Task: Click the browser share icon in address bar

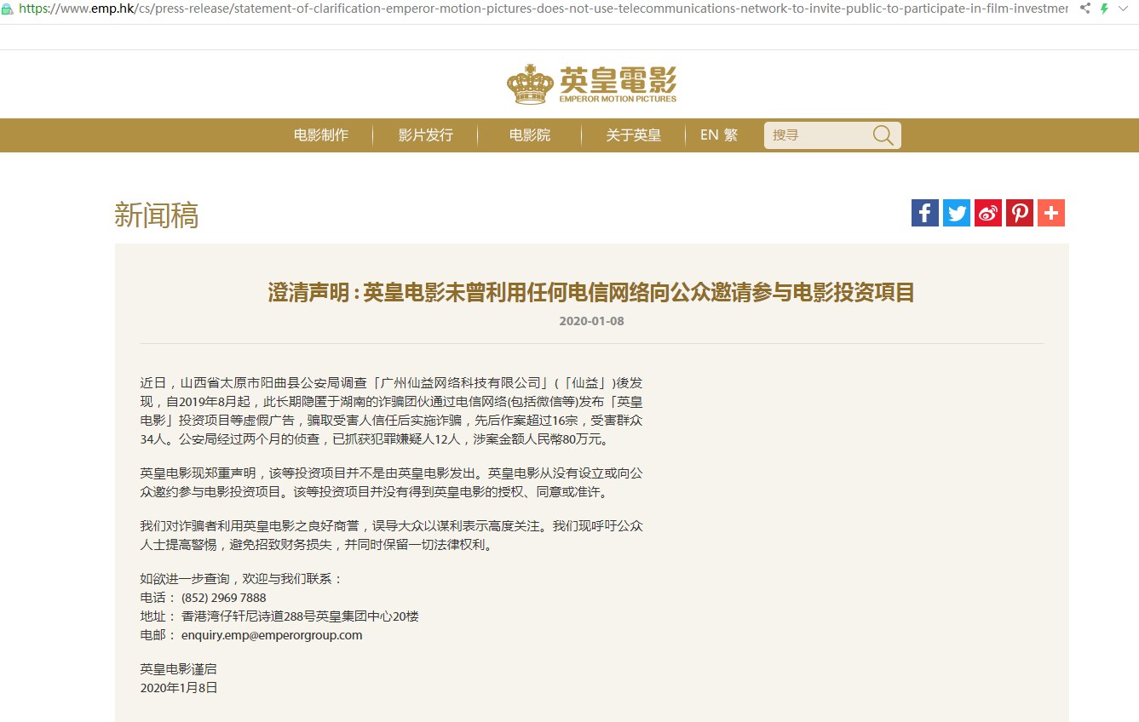Action: 1084,8
